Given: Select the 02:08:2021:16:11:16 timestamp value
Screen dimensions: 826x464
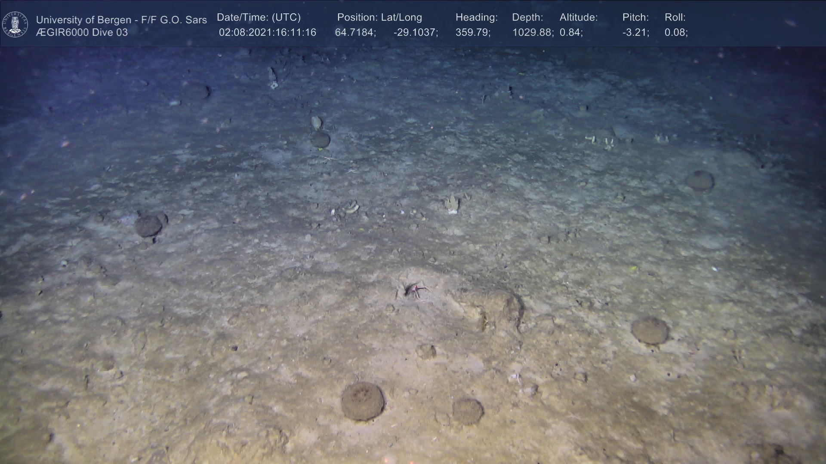Looking at the screenshot, I should [267, 33].
